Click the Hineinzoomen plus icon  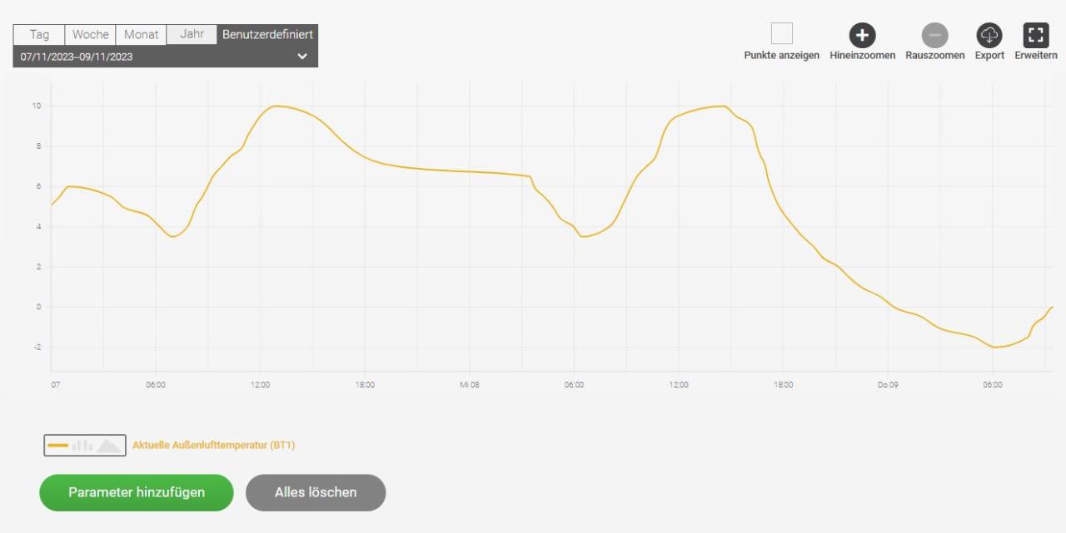(862, 35)
